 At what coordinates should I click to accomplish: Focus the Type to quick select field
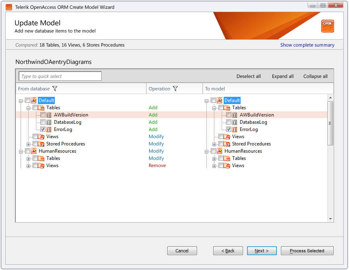(60, 76)
